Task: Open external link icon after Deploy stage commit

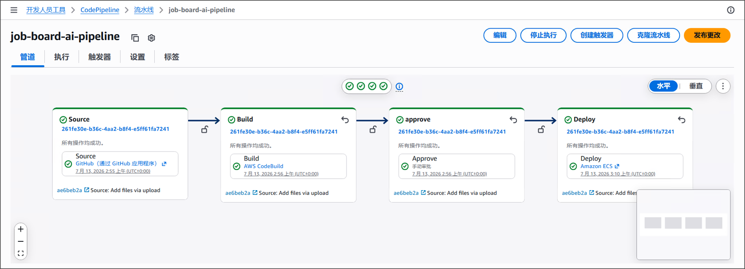Action: pyautogui.click(x=592, y=193)
